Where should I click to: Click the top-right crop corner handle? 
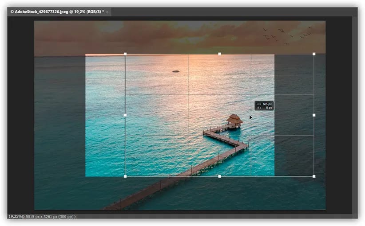314,54
